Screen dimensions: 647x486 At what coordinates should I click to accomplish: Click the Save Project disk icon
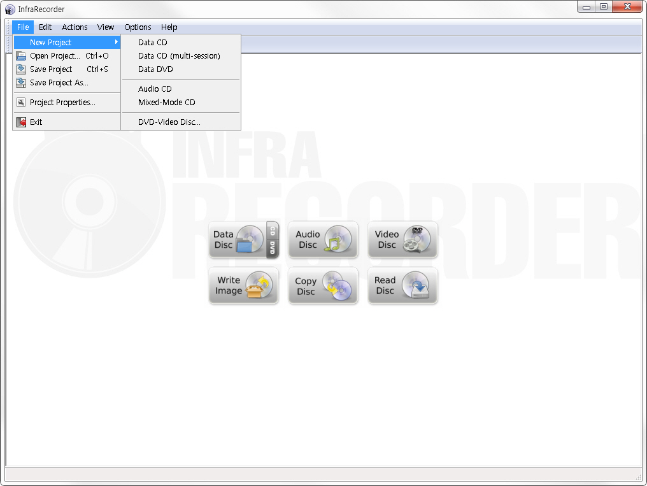coord(21,69)
